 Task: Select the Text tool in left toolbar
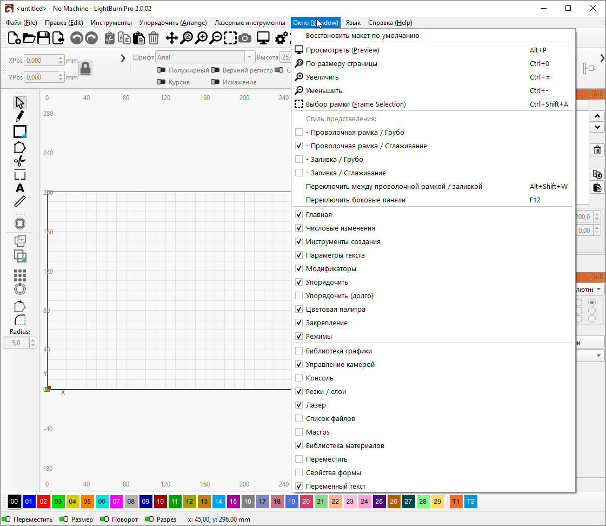pyautogui.click(x=20, y=188)
